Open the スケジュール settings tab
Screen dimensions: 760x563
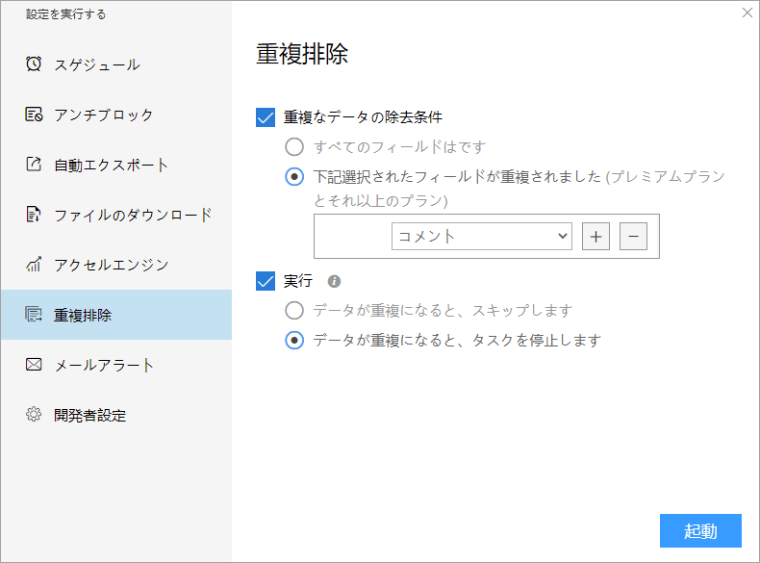coord(96,64)
